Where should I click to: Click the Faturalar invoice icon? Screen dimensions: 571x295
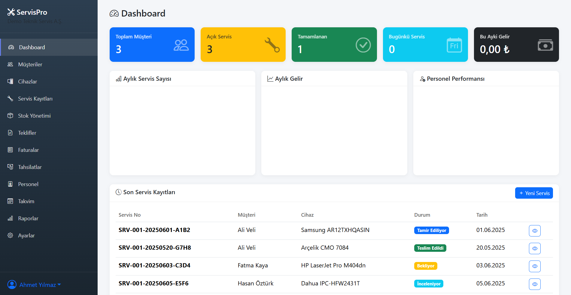click(x=10, y=150)
